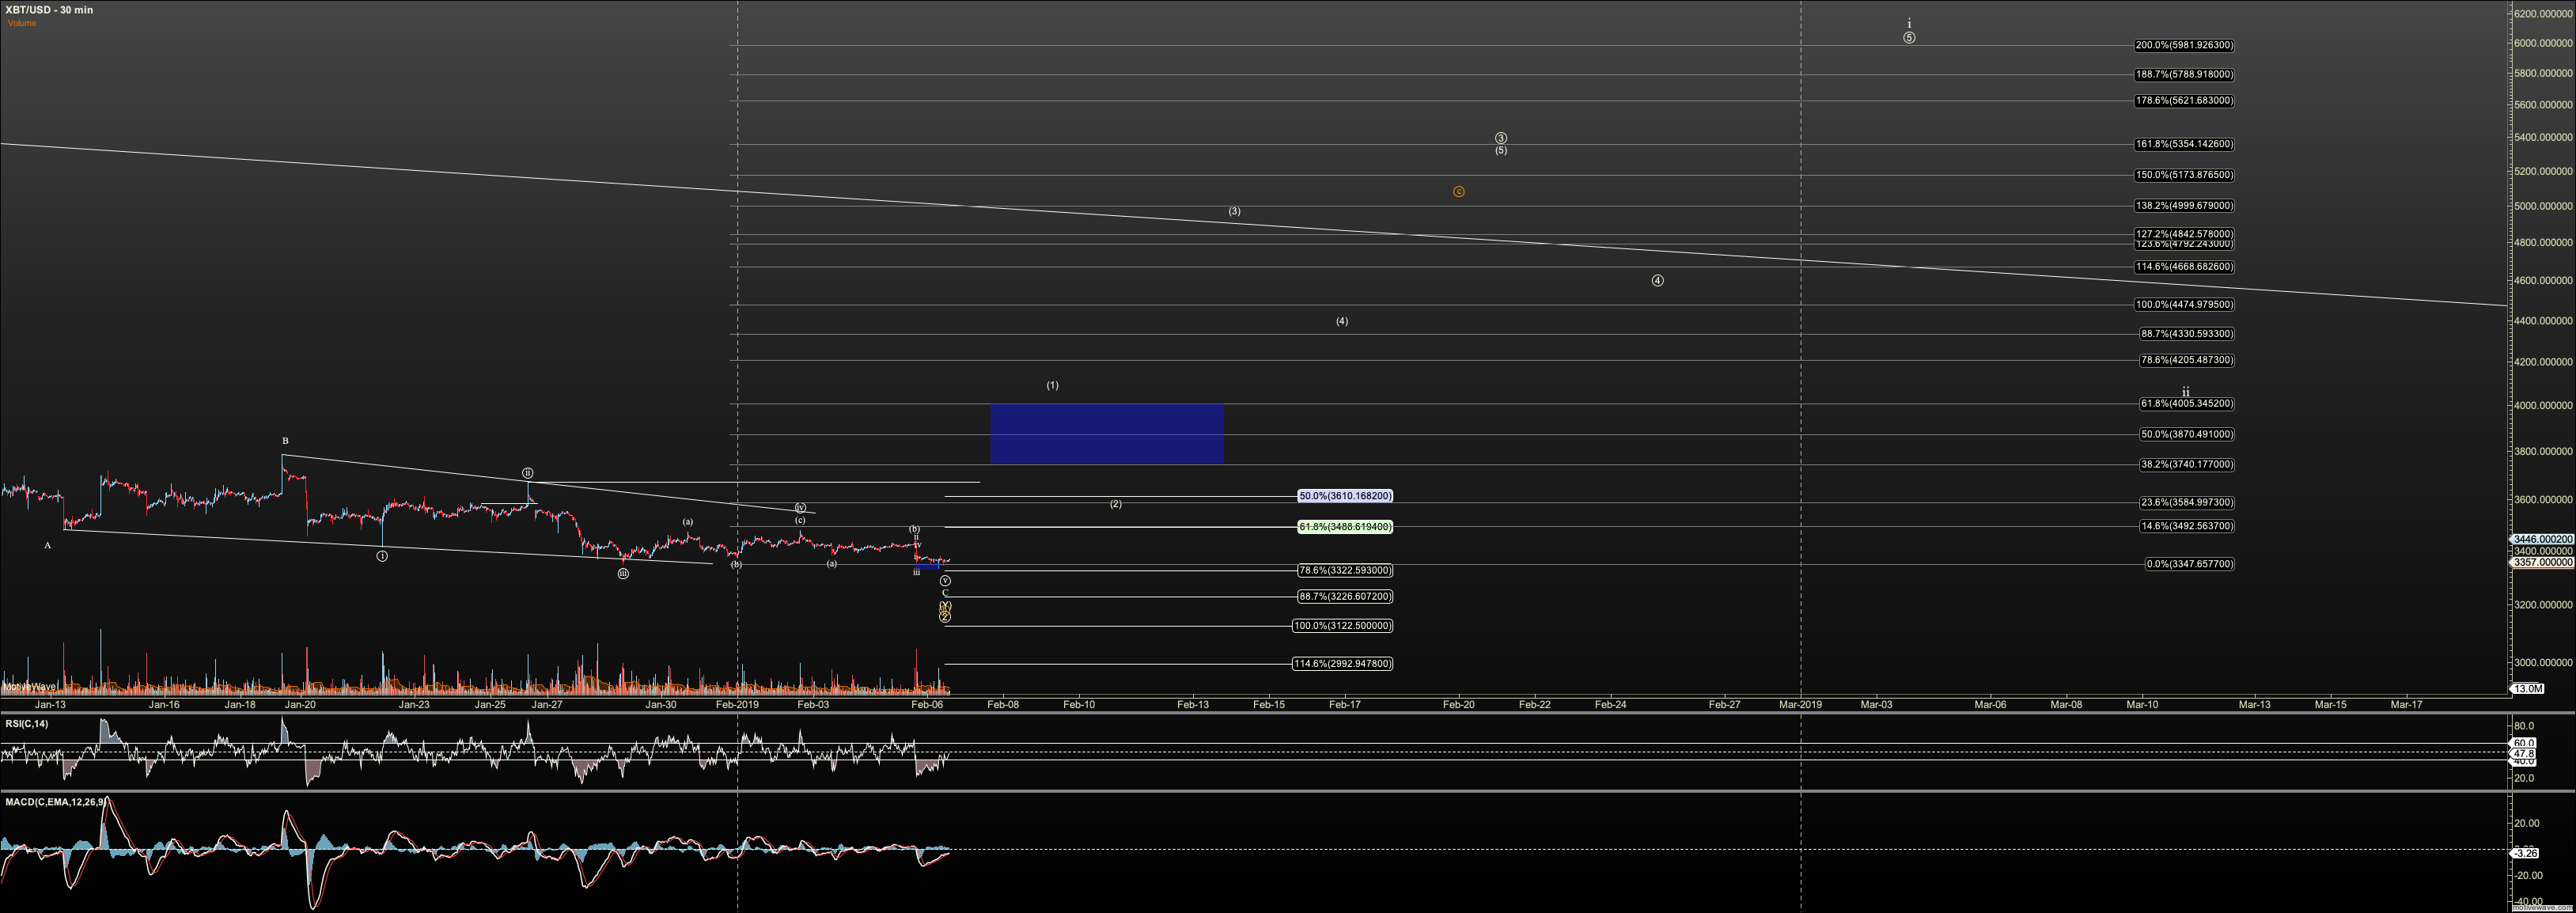The height and width of the screenshot is (913, 2576).
Task: Select the 161.8%(5354.142600) Fibonacci level
Action: click(x=2184, y=144)
